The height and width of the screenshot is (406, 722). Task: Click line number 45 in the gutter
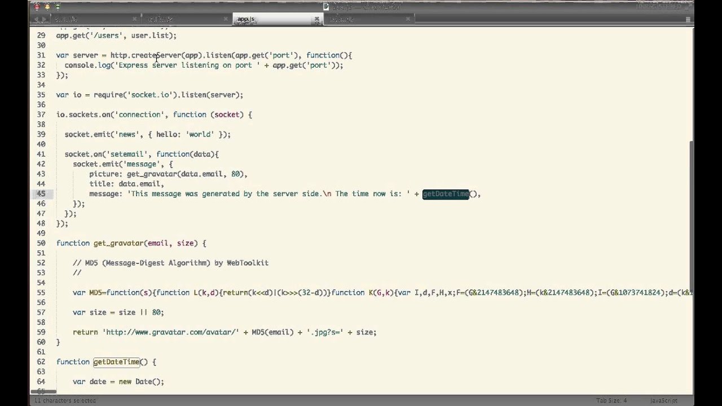pyautogui.click(x=41, y=193)
